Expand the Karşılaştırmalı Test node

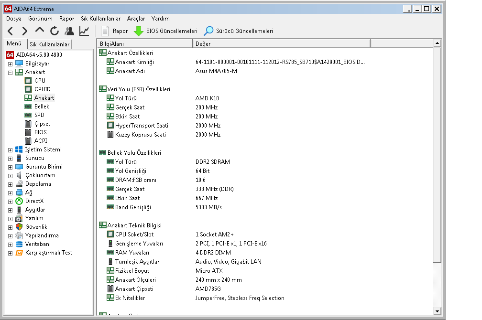pos(10,253)
